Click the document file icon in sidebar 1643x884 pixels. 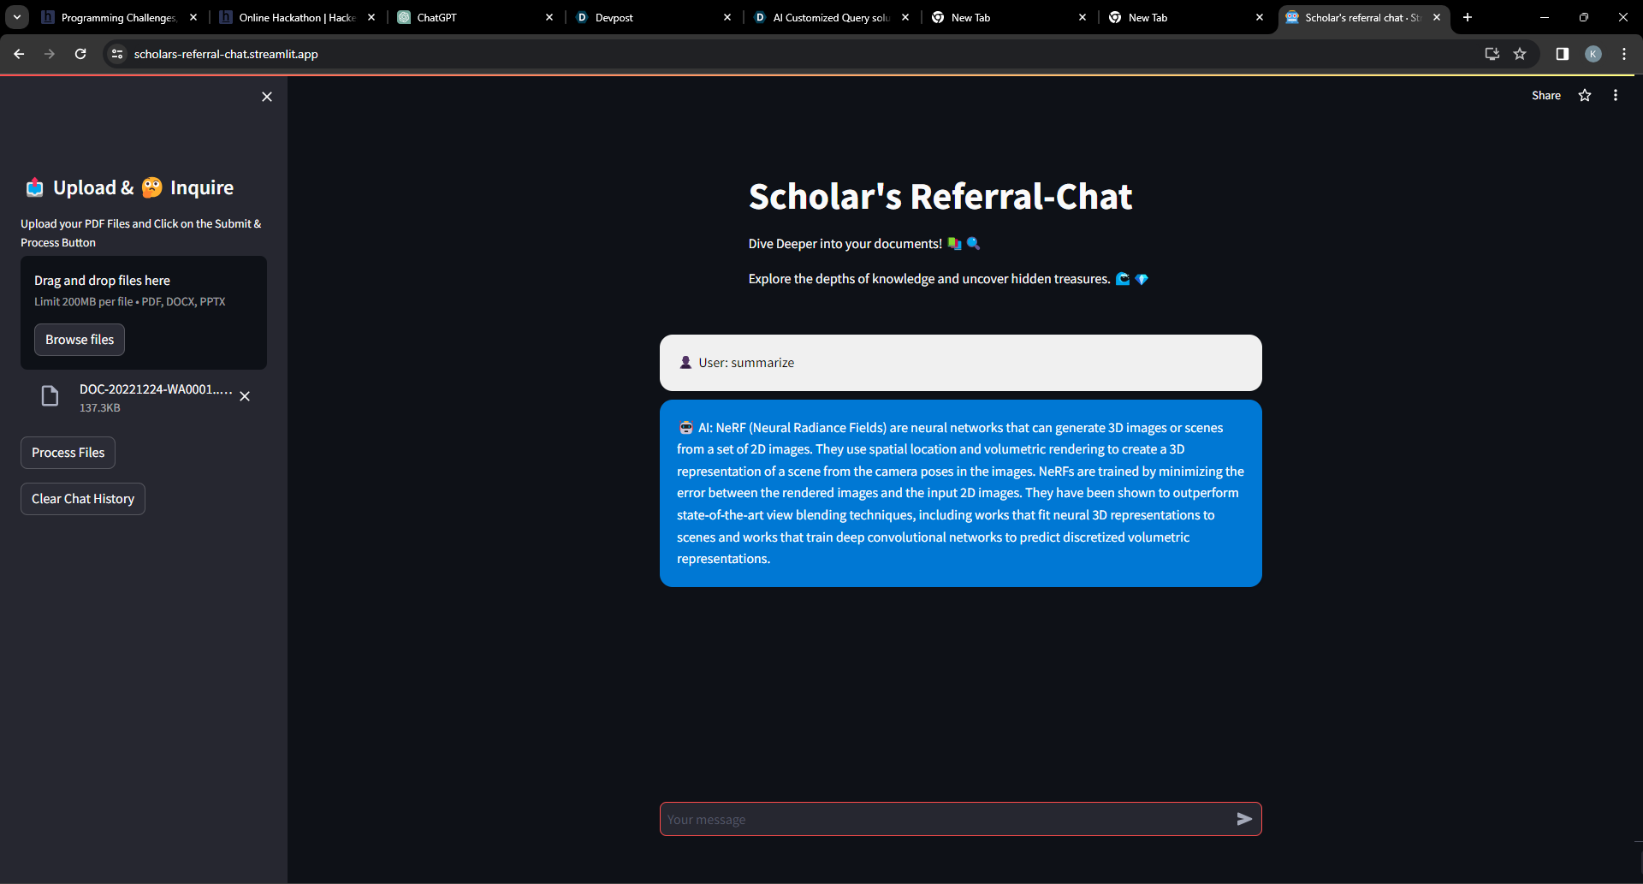coord(50,396)
